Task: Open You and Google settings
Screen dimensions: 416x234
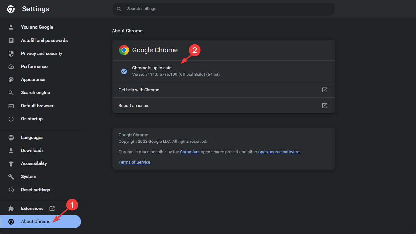Action: (41, 27)
